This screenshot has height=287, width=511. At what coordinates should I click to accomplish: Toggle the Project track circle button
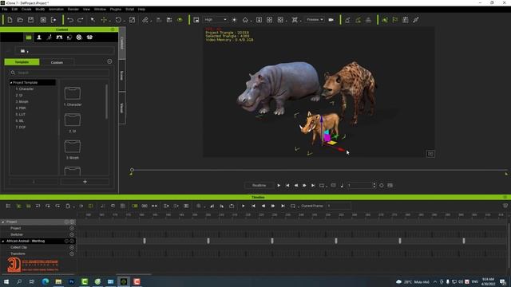point(72,228)
